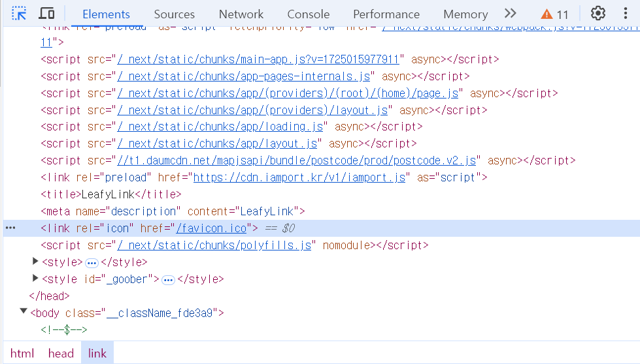Open the ellipsis actions for selected link node
The height and width of the screenshot is (364, 640).
10,228
